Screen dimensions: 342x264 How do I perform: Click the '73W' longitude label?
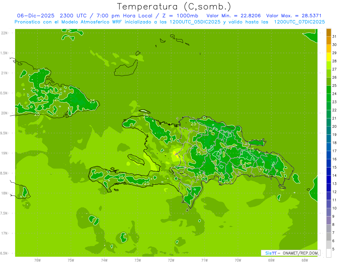[138, 260]
